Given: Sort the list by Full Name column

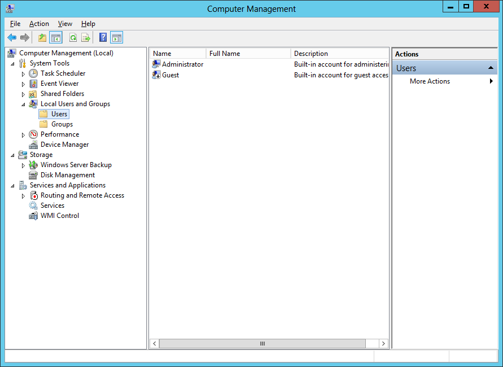Looking at the screenshot, I should click(x=248, y=54).
